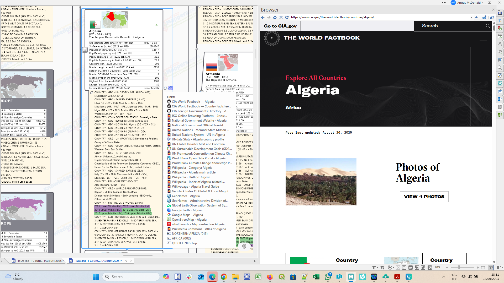This screenshot has height=283, width=504.
Task: Open UNdata Stats - Algeria country profile
Action: (x=198, y=139)
